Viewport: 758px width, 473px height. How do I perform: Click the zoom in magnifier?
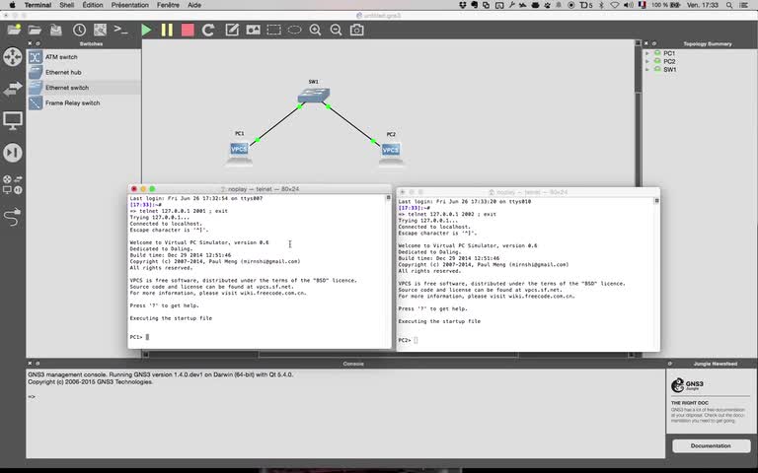[315, 30]
